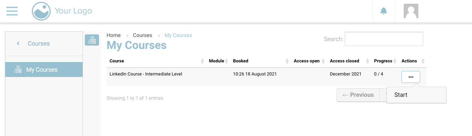Focus the Search input field

[x=384, y=39]
